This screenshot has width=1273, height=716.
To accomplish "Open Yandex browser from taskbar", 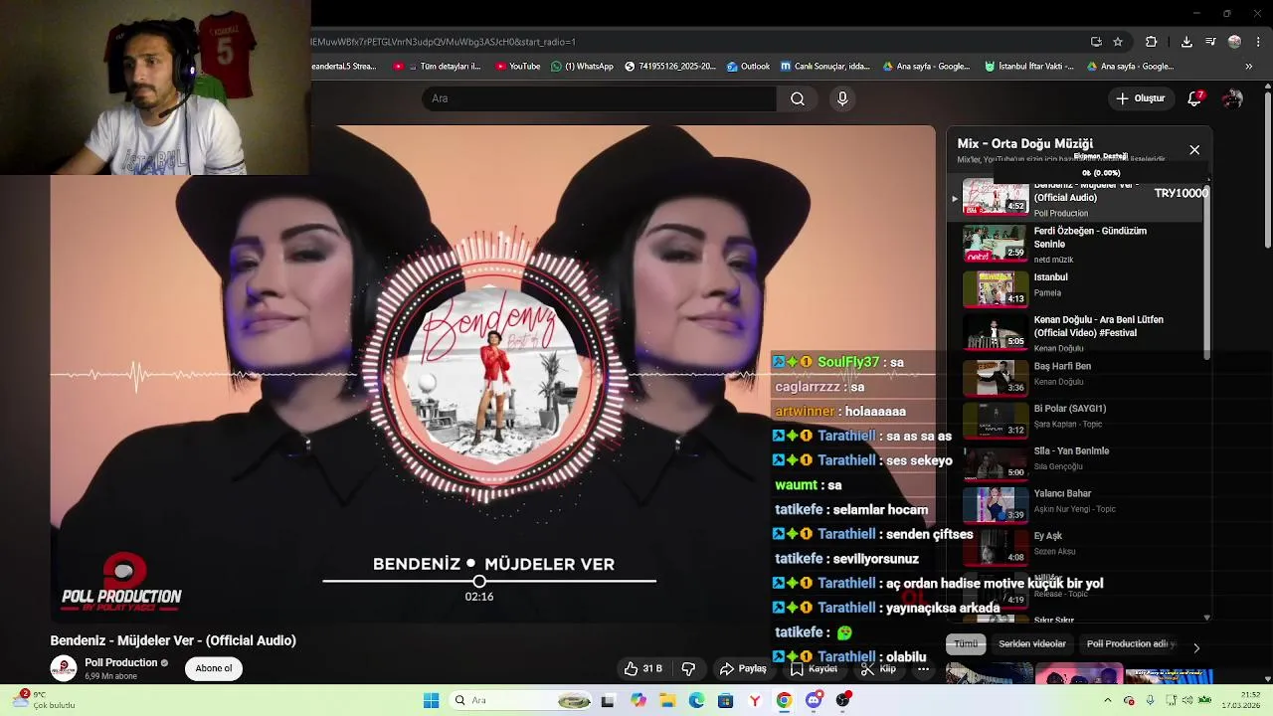I will 755,700.
